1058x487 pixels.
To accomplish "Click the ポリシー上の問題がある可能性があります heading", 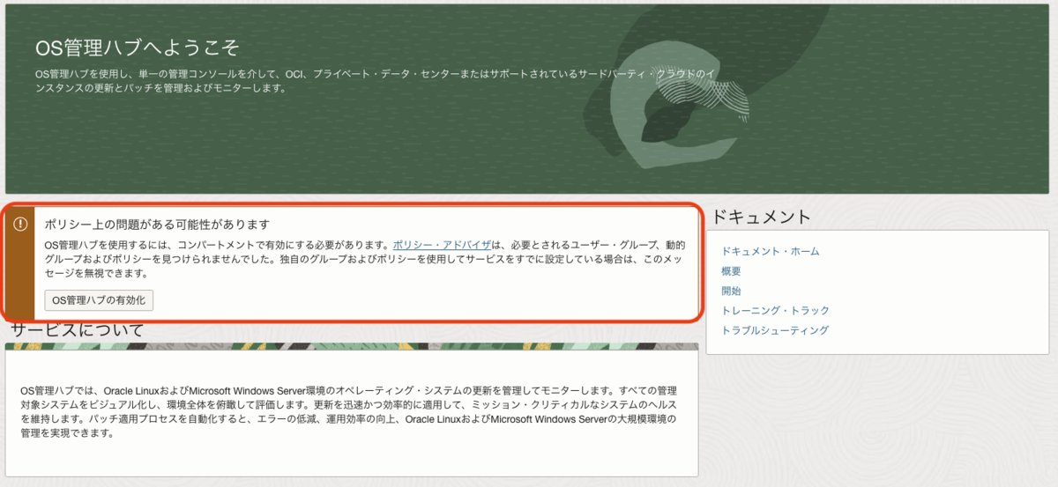I will click(x=157, y=225).
